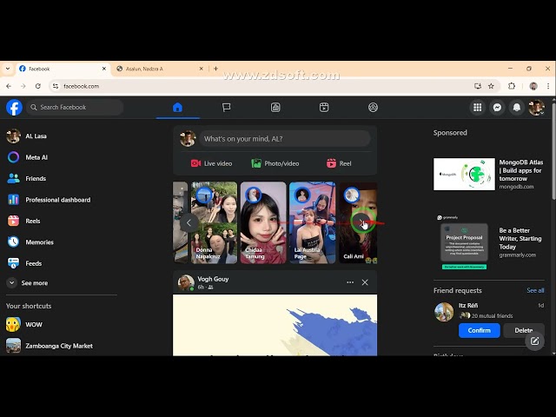Start a Live video
The height and width of the screenshot is (417, 556).
[x=211, y=163]
